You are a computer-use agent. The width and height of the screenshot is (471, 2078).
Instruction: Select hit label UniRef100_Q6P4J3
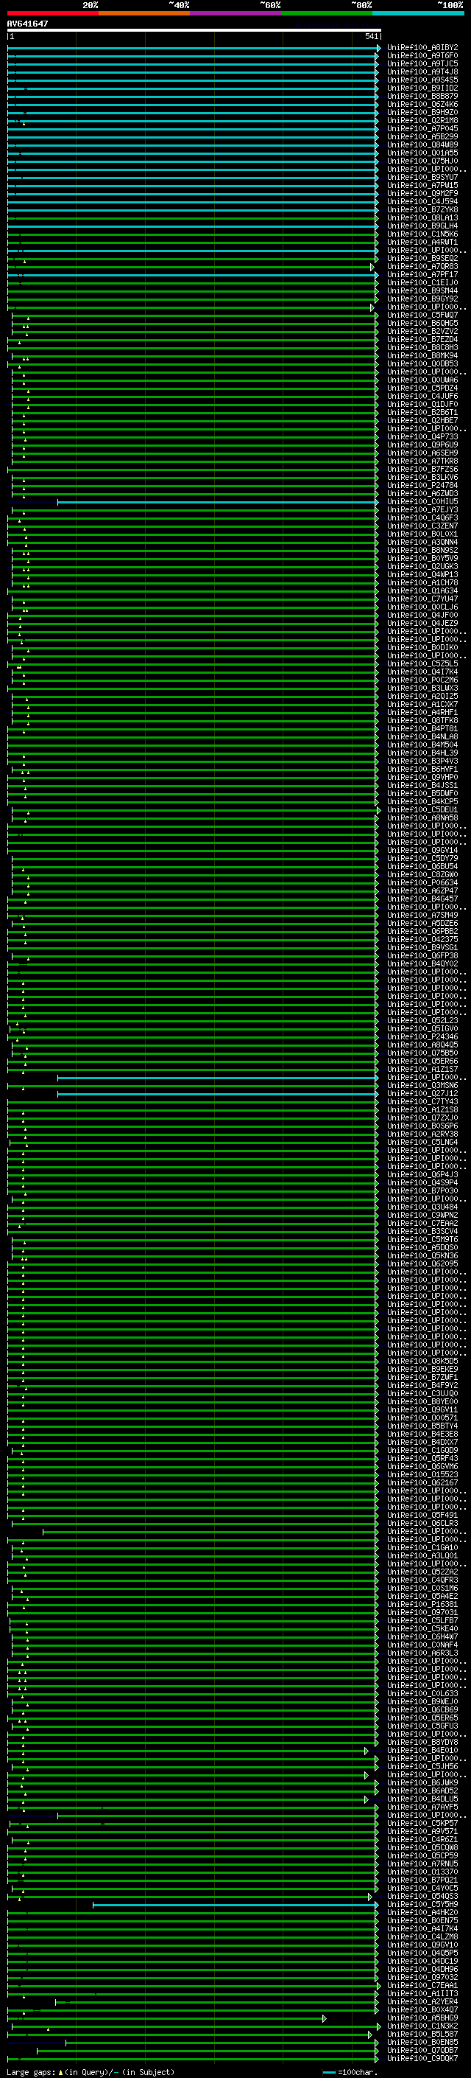point(422,1174)
